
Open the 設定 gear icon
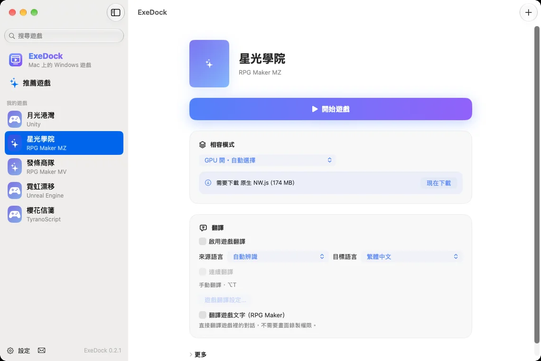tap(10, 351)
